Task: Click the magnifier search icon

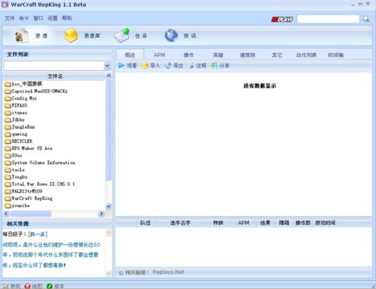Action: click(x=366, y=19)
